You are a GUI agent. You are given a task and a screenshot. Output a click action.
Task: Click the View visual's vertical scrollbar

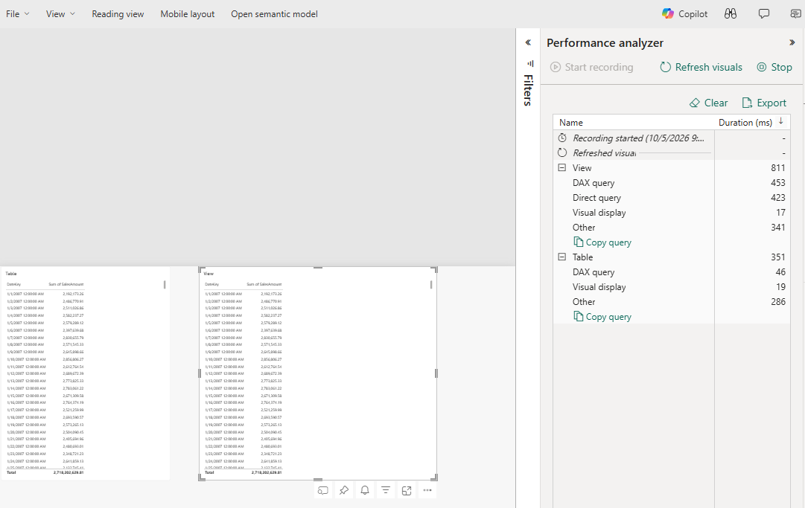click(x=431, y=285)
